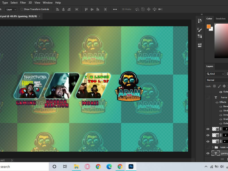The width and height of the screenshot is (228, 171).
Task: Open the Filter menu
Action: (x=23, y=3)
